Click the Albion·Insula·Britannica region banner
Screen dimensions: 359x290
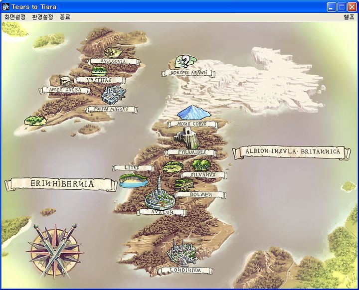tap(292, 152)
